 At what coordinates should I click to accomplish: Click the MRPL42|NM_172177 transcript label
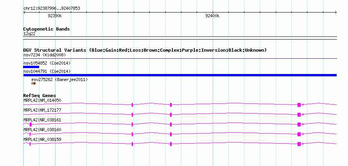pyautogui.click(x=42, y=110)
